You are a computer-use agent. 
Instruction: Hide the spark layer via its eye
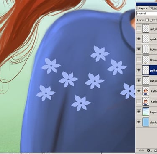139,39
